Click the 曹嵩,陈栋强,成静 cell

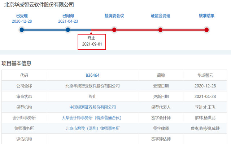click(205, 128)
